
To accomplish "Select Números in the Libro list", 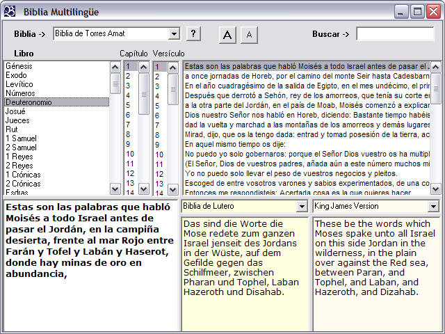I will (x=57, y=93).
